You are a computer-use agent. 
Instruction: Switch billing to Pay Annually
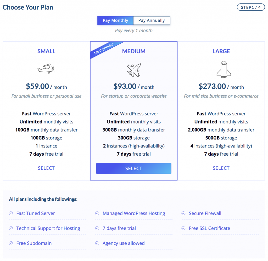(x=152, y=20)
